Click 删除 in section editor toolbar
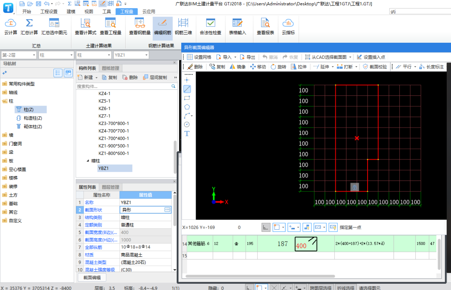This screenshot has width=451, height=290. [x=195, y=67]
